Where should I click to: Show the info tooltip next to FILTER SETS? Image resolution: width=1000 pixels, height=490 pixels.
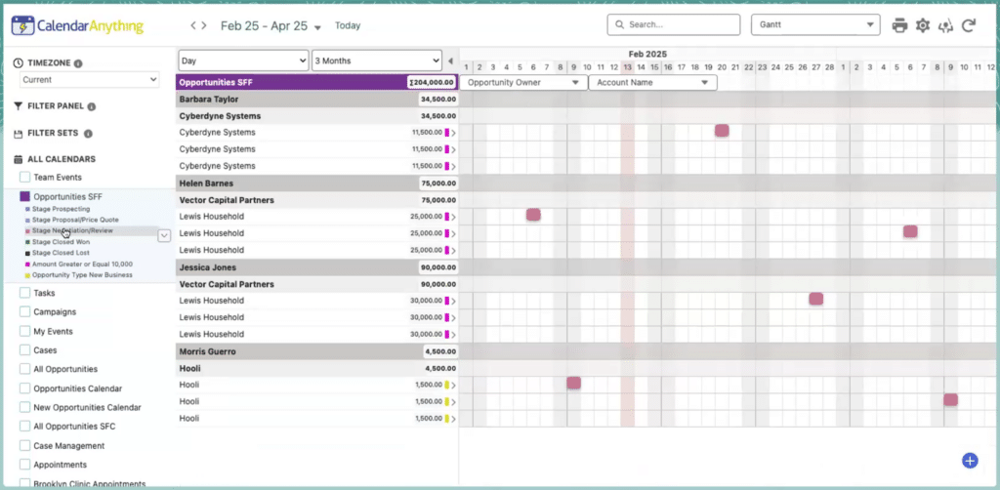point(88,134)
